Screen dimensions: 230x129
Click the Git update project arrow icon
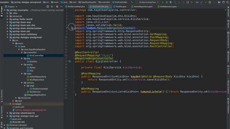coord(202,2)
